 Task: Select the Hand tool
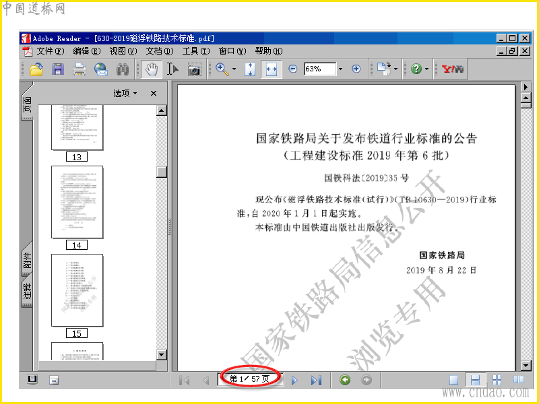pos(151,69)
